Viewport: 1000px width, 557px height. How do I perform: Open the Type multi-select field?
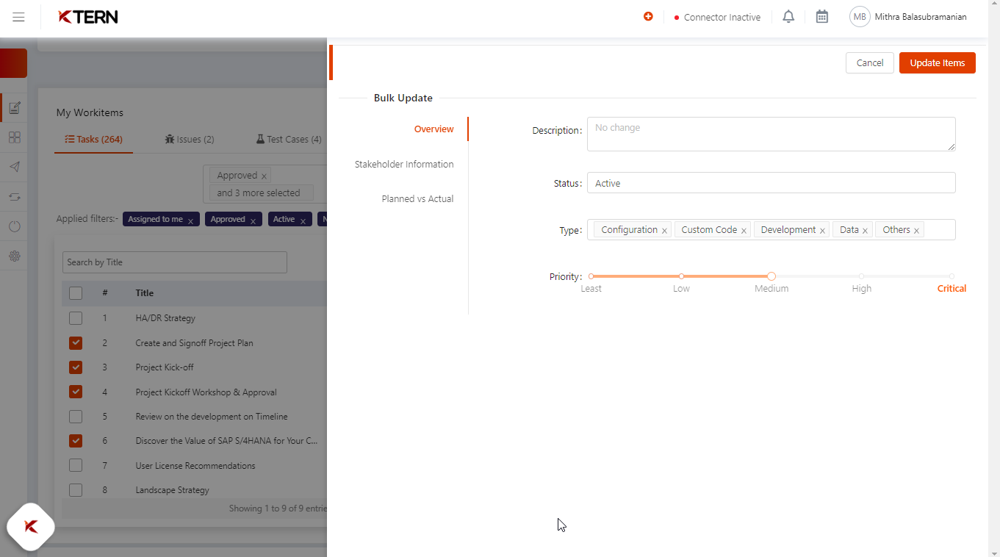[x=771, y=229]
